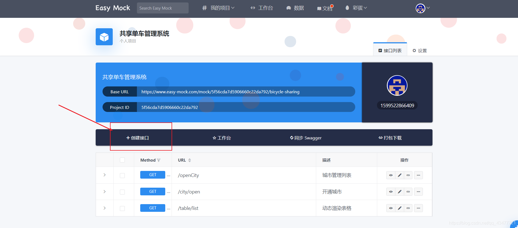Click GET method badge for /city/open
518x228 pixels.
click(x=153, y=192)
